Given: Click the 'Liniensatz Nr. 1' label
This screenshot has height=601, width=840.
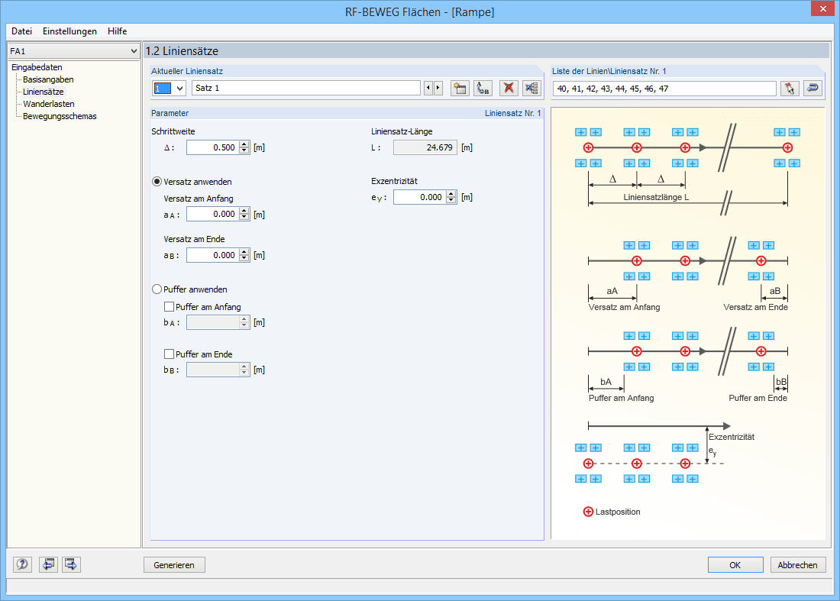Looking at the screenshot, I should pyautogui.click(x=512, y=113).
